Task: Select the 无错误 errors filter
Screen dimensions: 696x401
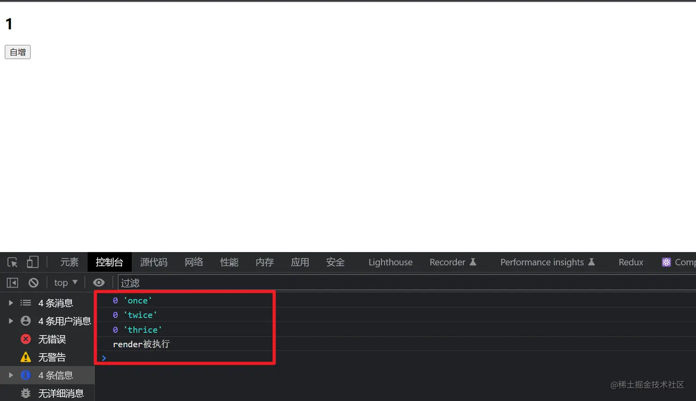Action: click(47, 339)
